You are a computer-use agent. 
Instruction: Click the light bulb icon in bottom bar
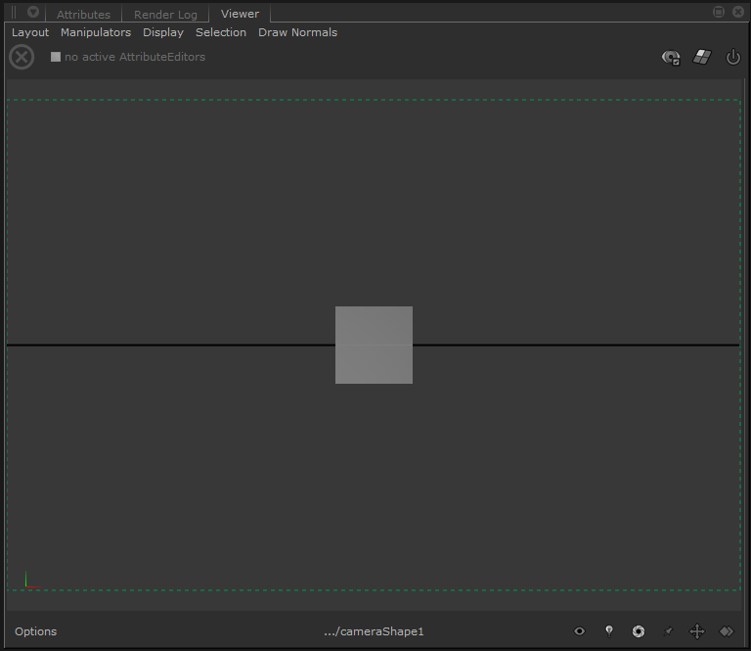[609, 630]
